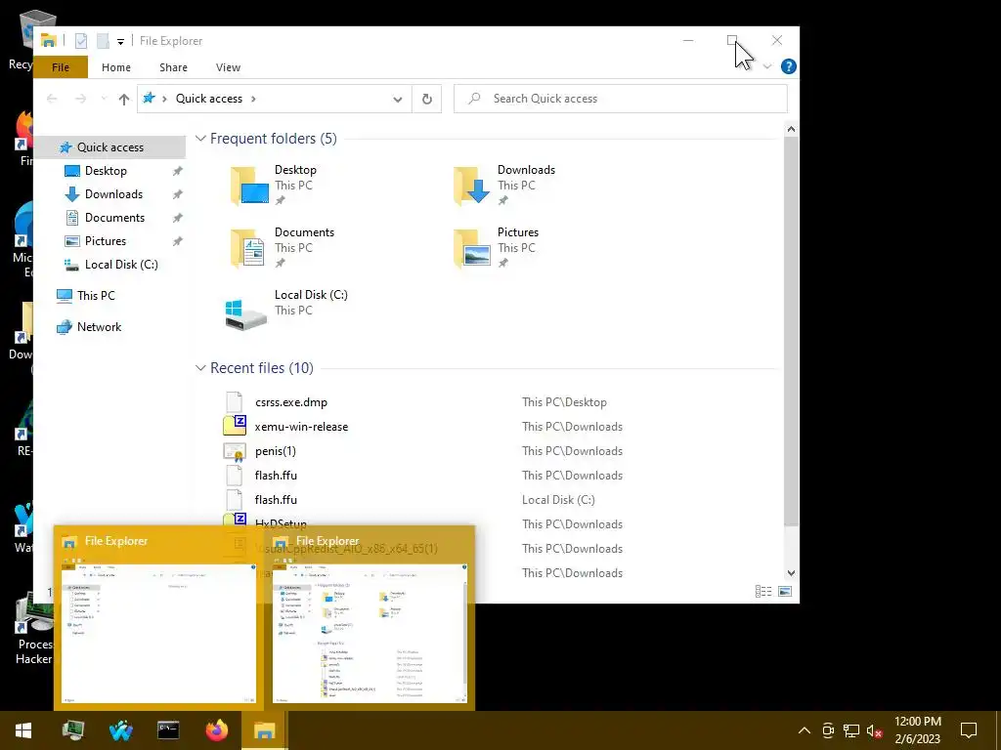Select Network in the navigation pane
The height and width of the screenshot is (750, 1001).
pyautogui.click(x=99, y=327)
